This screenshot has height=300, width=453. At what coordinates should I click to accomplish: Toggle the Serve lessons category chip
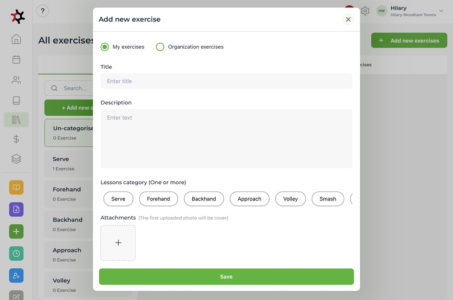tap(118, 199)
